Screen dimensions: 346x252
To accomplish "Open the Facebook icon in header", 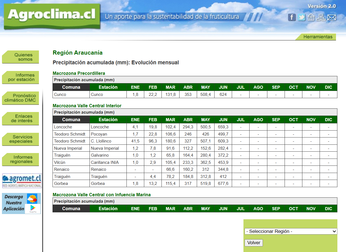I will click(x=292, y=17).
